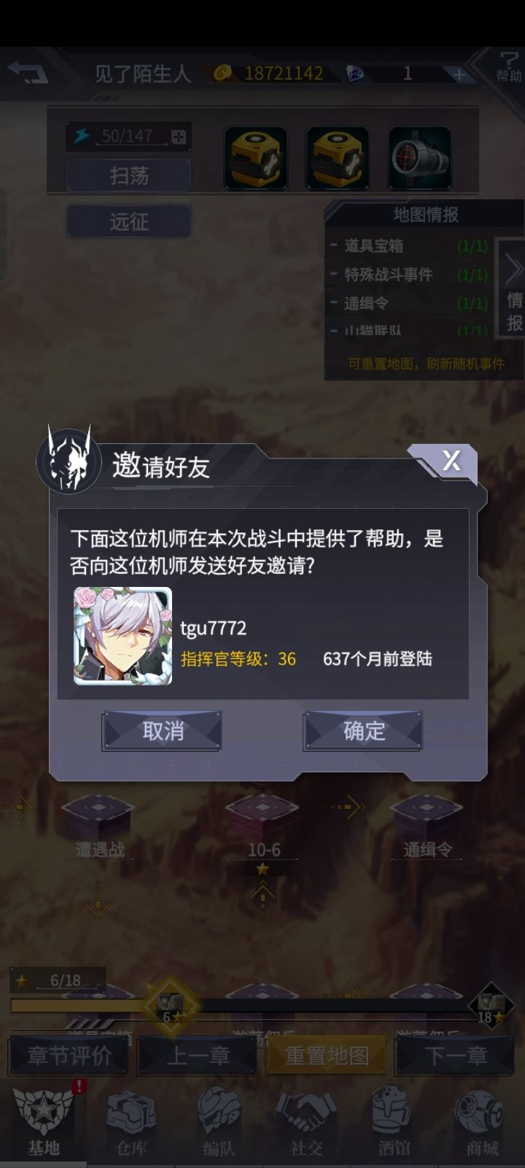The image size is (525, 1168).
Task: Switch to the 编队 formation tab
Action: pyautogui.click(x=219, y=1123)
